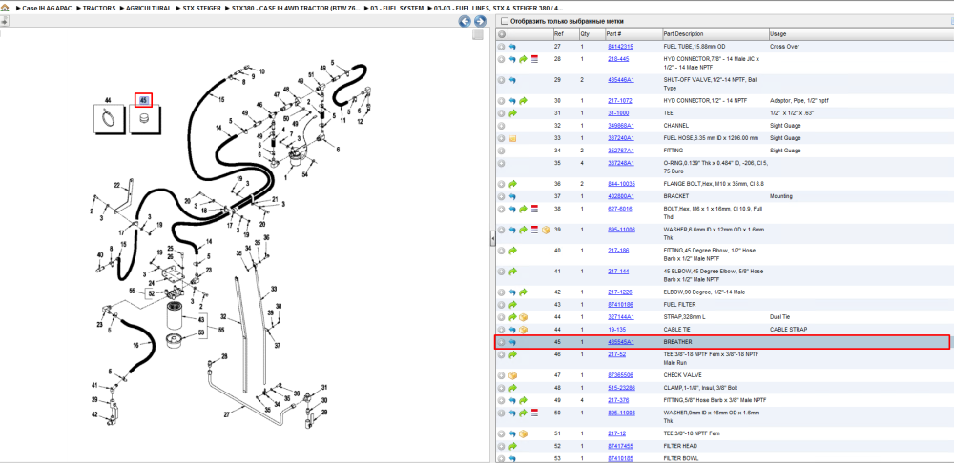Toggle selection circle for FUEL FILTER row

(502, 305)
